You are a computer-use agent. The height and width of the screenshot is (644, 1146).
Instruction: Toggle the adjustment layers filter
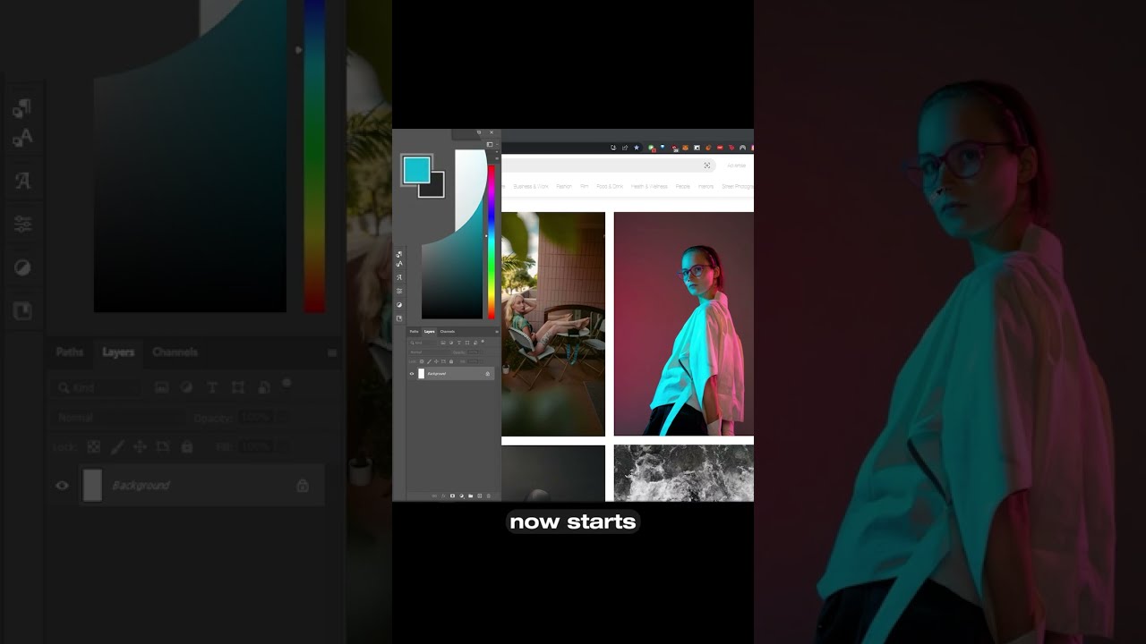451,343
